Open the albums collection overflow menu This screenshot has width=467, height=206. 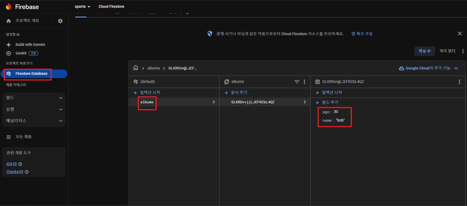pyautogui.click(x=304, y=82)
